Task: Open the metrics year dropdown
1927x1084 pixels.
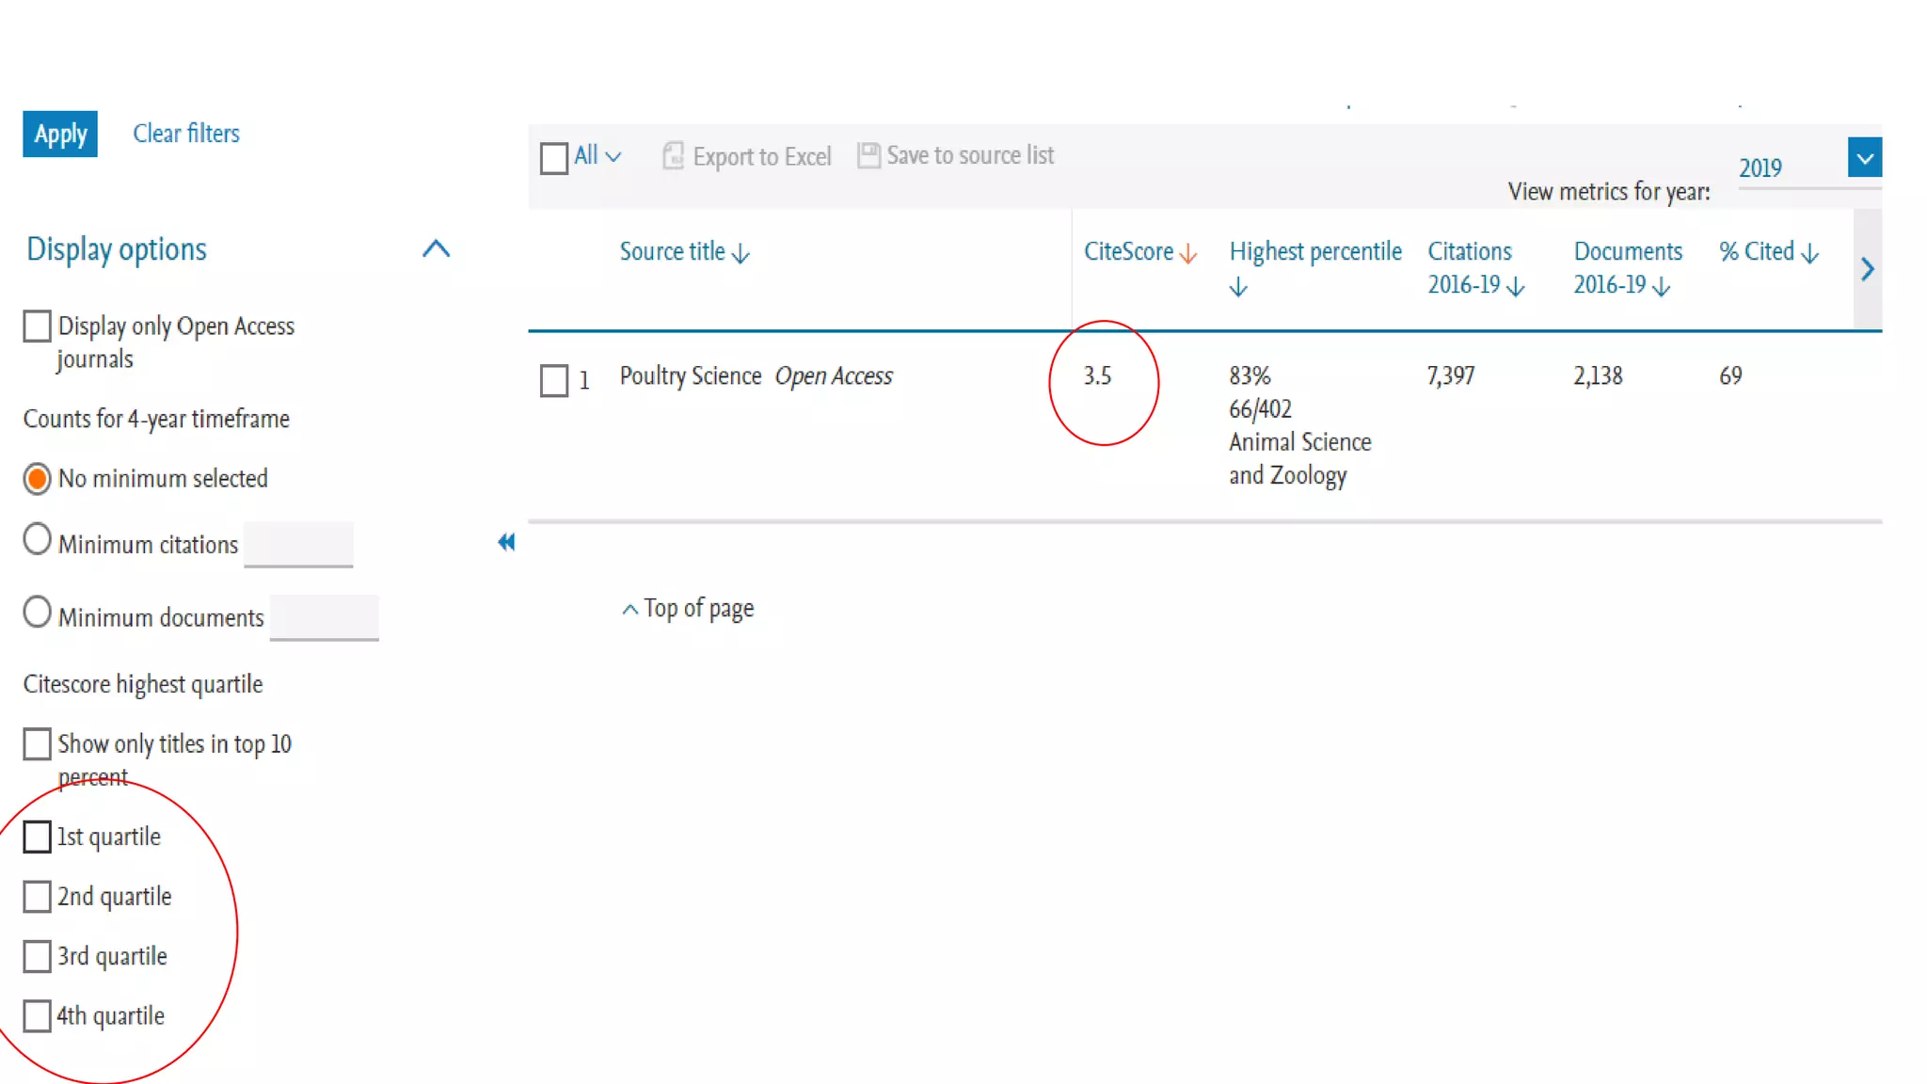Action: point(1864,157)
